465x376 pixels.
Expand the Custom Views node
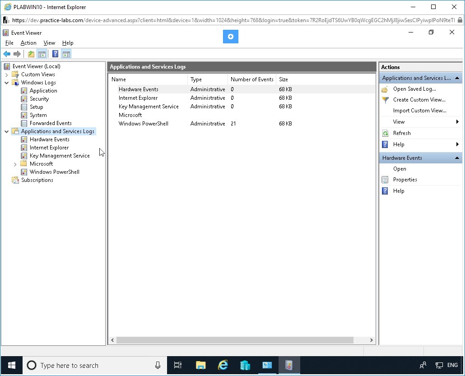6,75
